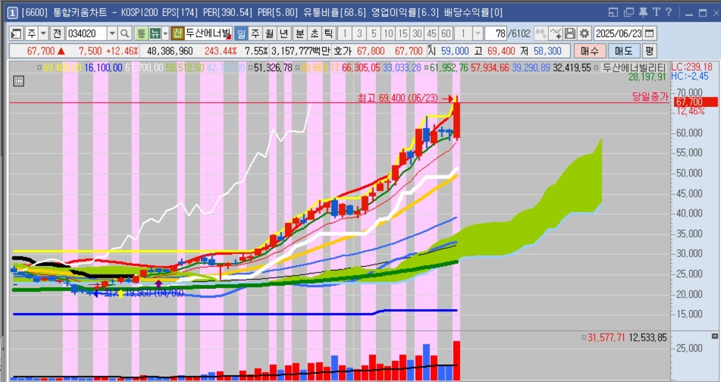Click the T font icon in the title bar
This screenshot has height=382, width=721.
coord(656,13)
